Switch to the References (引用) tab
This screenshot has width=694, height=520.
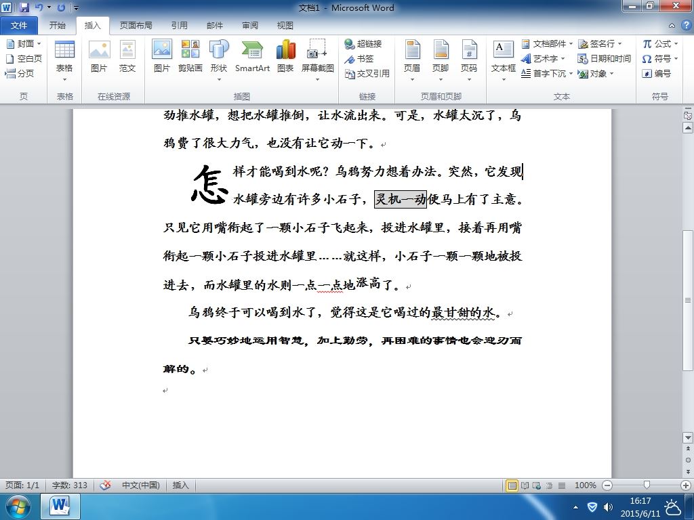pyautogui.click(x=179, y=26)
